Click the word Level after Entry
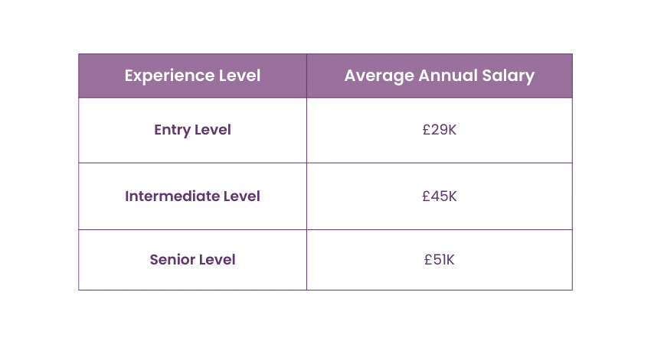Screen dimensions: 651x344 [213, 130]
